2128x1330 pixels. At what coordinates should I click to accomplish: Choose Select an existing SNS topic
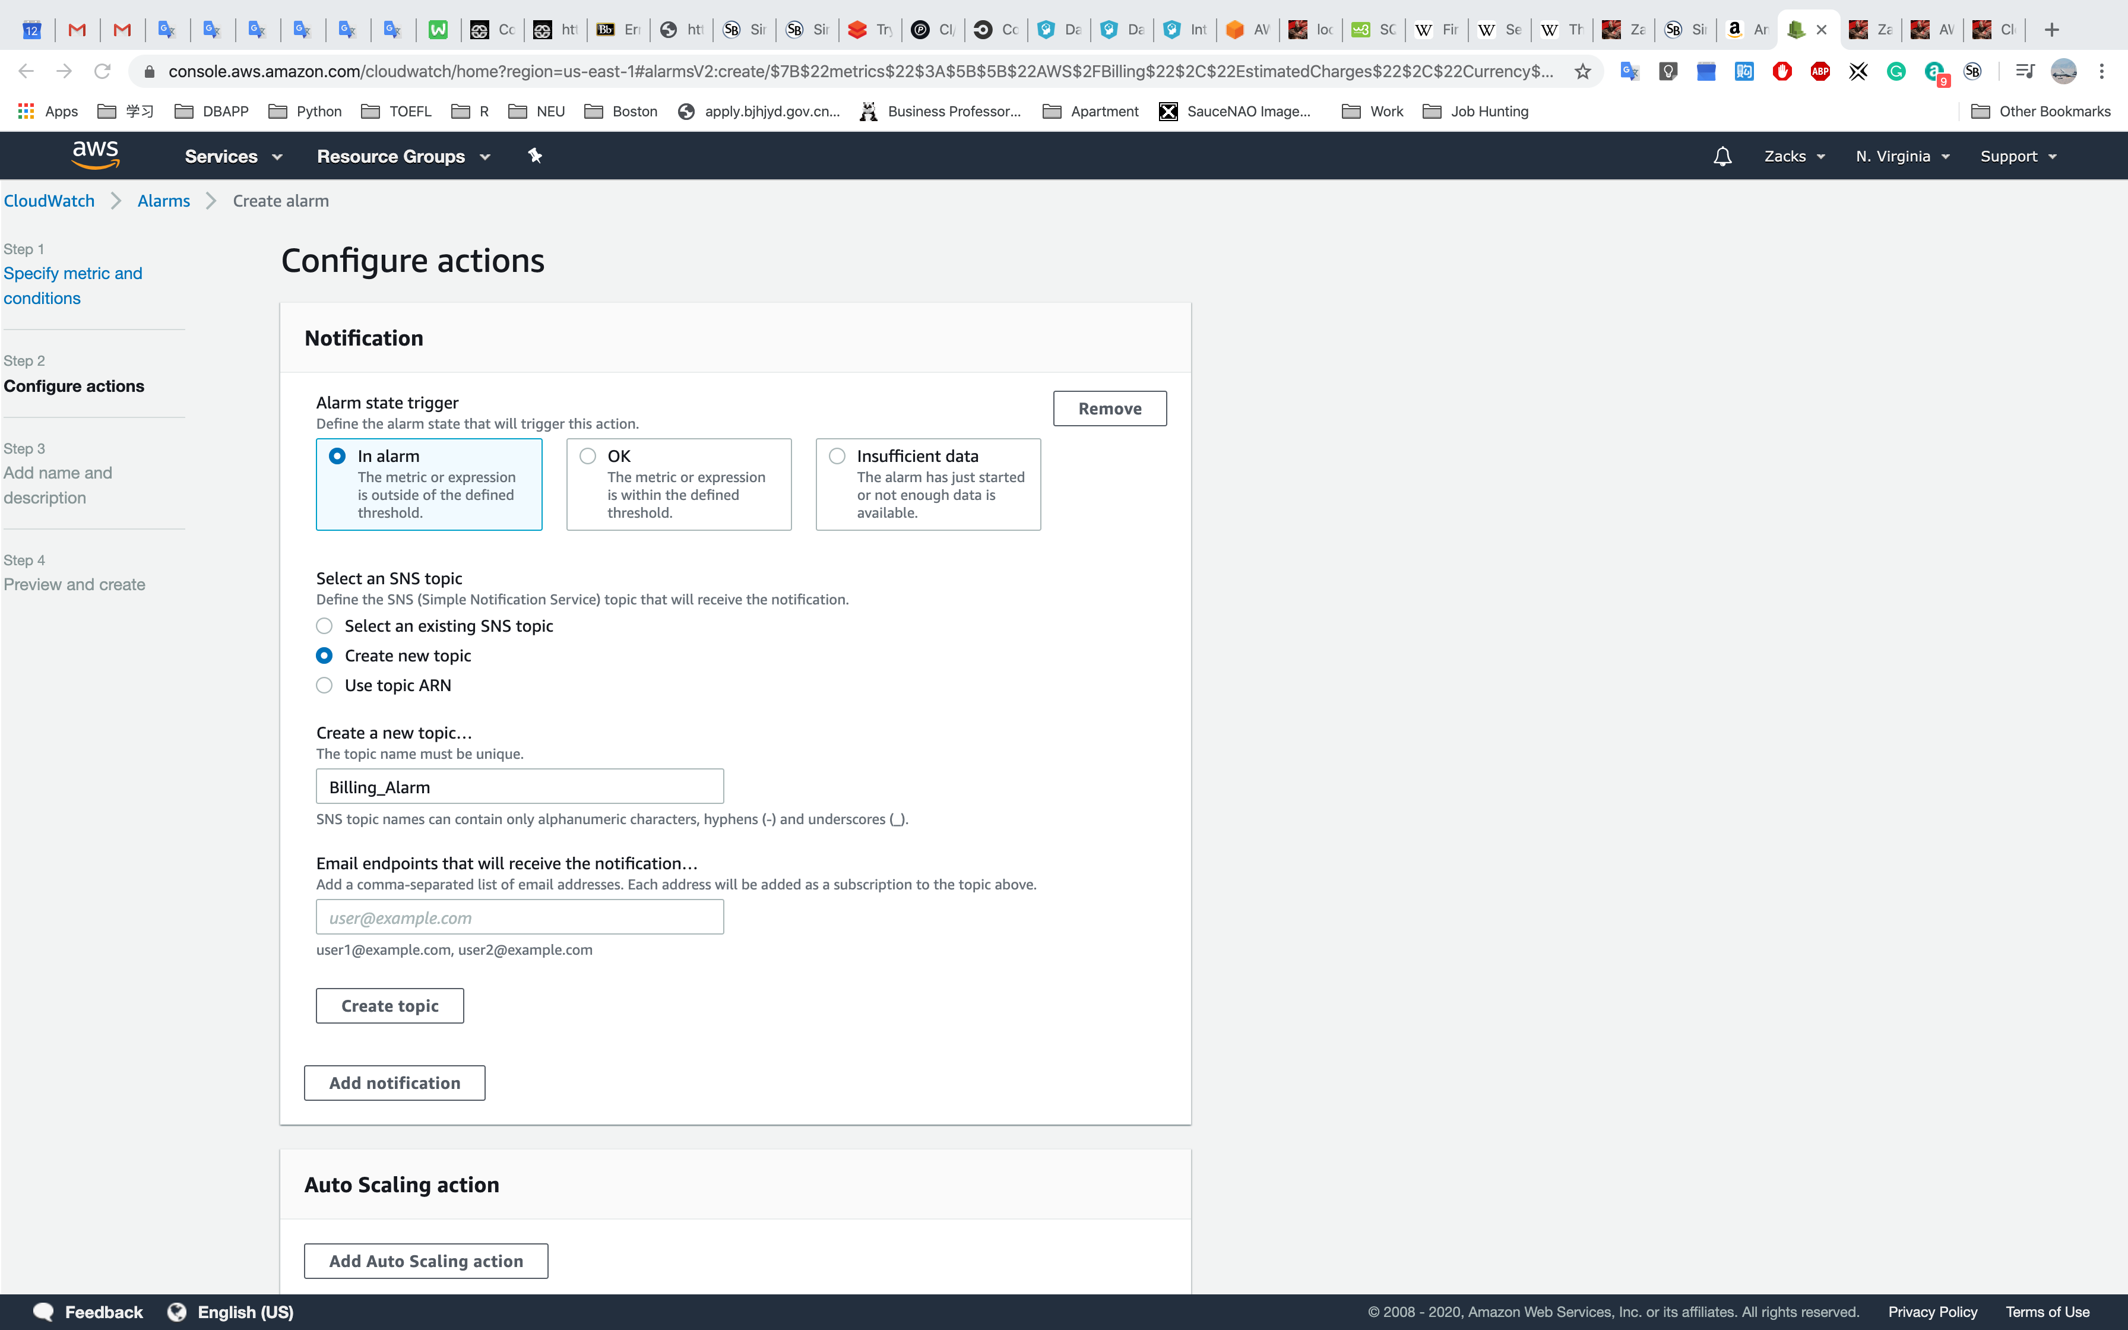(324, 626)
